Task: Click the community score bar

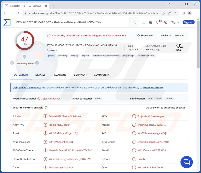Action: tap(25, 60)
